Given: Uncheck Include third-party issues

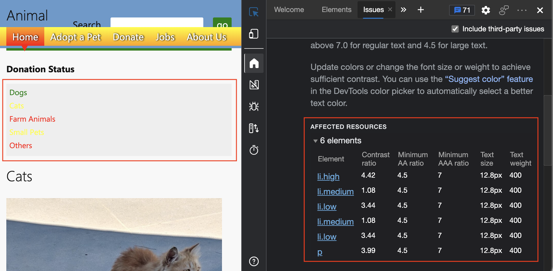Looking at the screenshot, I should click(x=455, y=29).
